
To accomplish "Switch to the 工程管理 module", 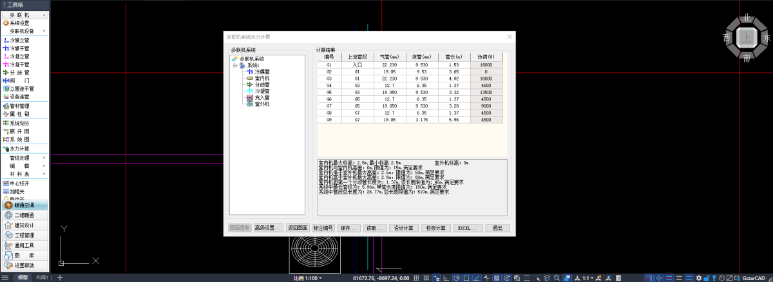I will pyautogui.click(x=25, y=235).
